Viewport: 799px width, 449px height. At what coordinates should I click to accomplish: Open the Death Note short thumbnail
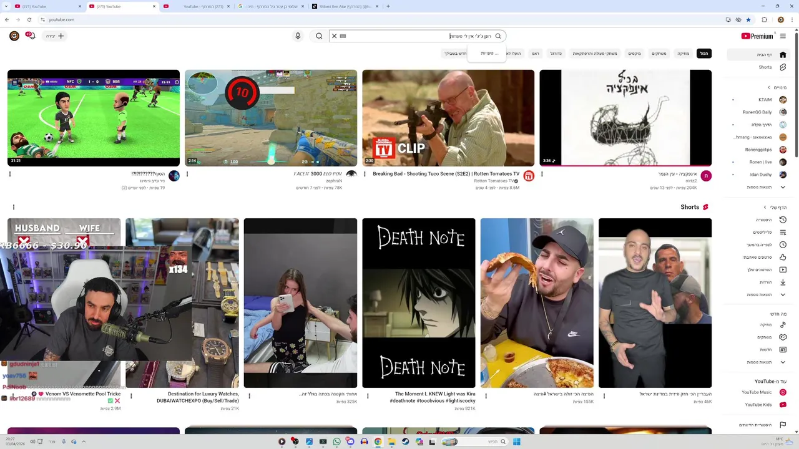[419, 303]
